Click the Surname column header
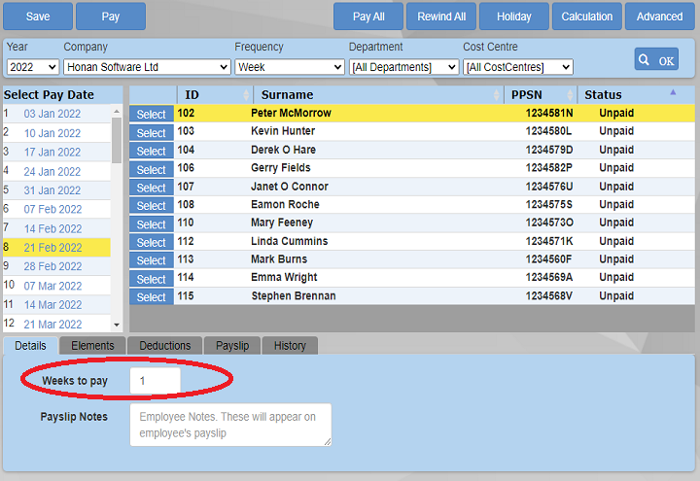This screenshot has width=700, height=481. (378, 94)
